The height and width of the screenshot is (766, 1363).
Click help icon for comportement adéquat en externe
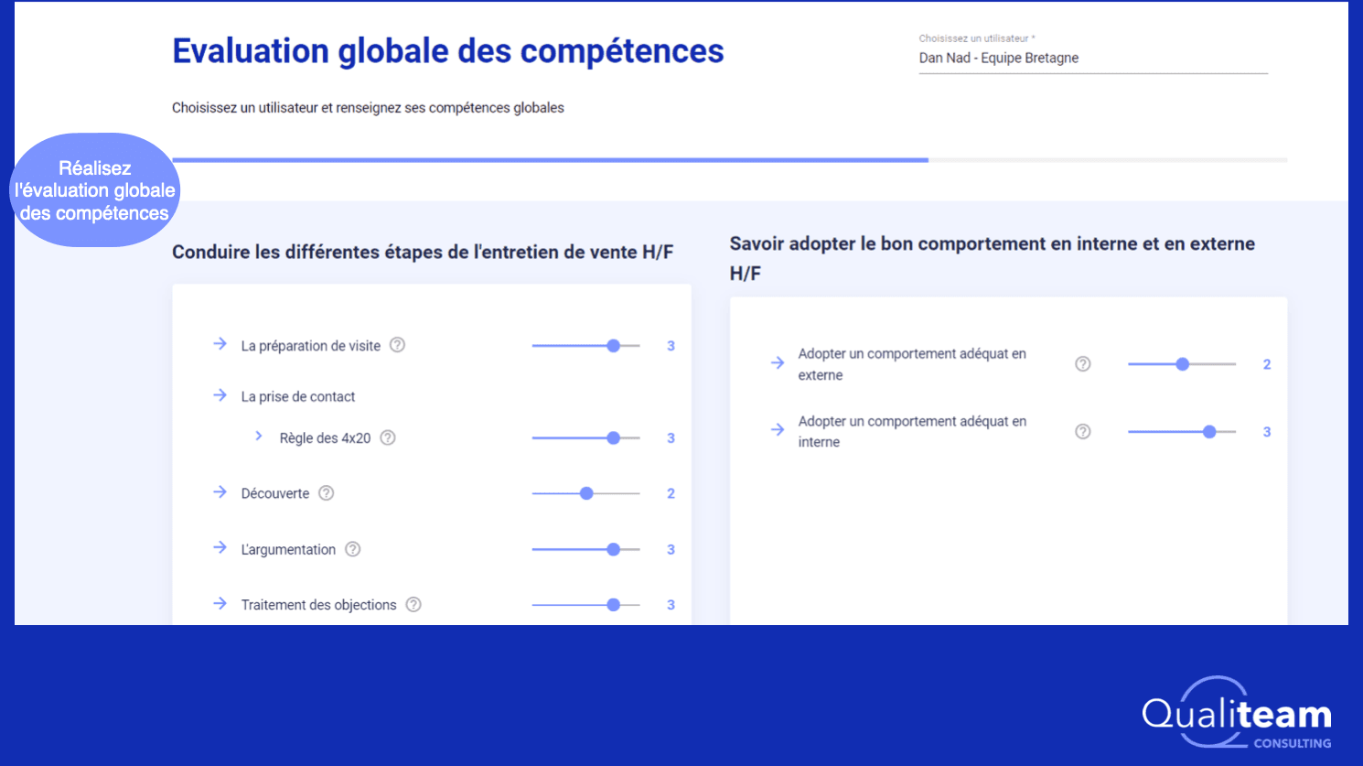coord(1082,364)
